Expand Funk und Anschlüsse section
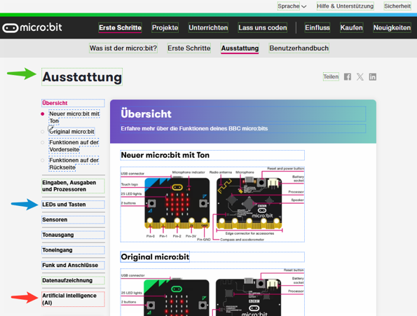Screen dimensions: 417x316 tap(73, 265)
